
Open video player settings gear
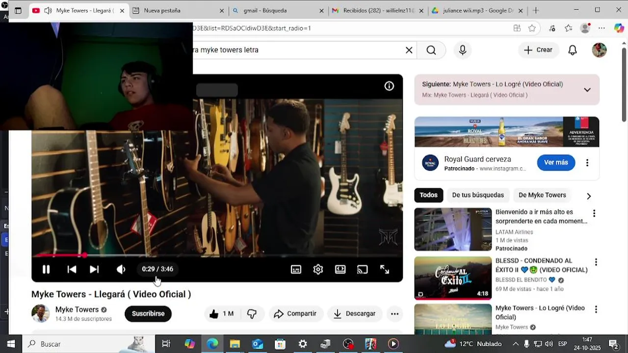click(x=318, y=269)
